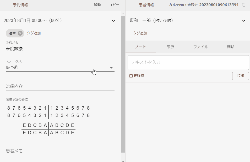Click タグ追加 next to 通常 tag

34,33
